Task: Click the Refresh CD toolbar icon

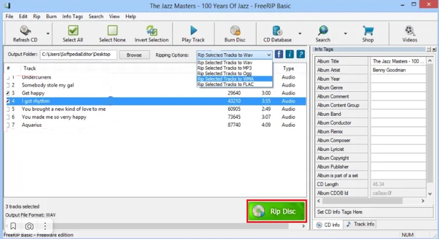Action: tap(25, 30)
